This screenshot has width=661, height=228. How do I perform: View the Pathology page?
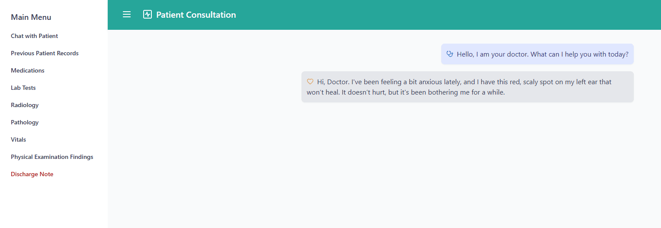pos(25,122)
